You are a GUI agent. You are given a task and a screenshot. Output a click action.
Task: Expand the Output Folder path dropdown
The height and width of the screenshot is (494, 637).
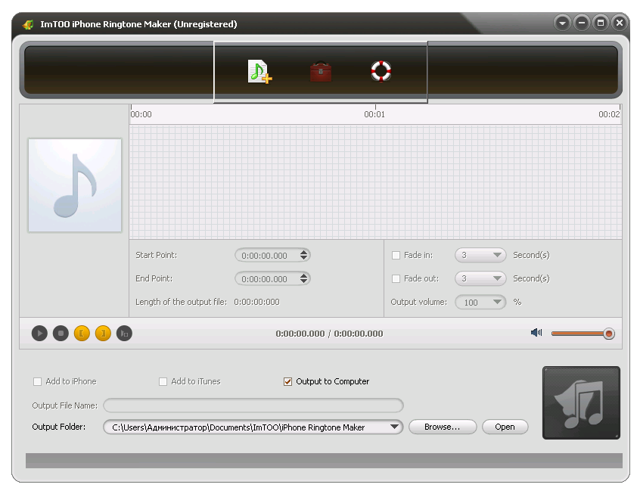(393, 427)
